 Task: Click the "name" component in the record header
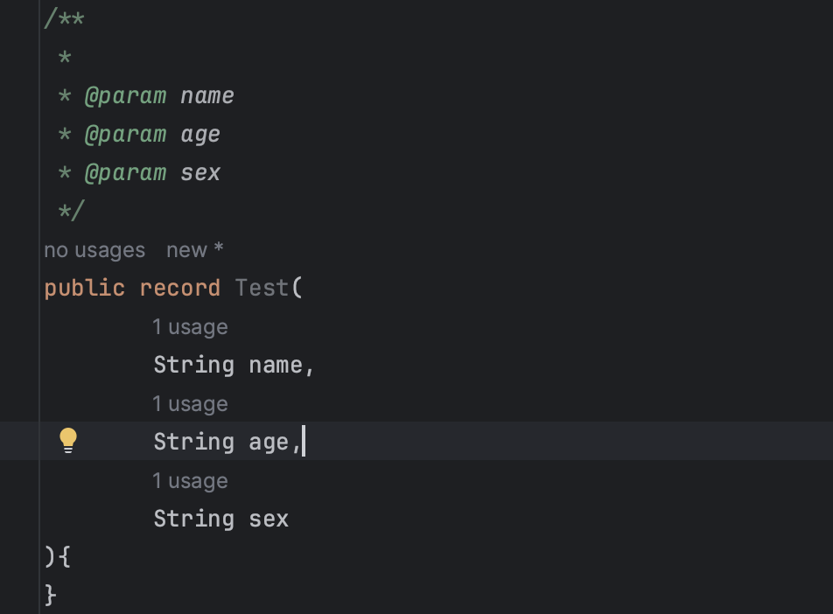coord(276,365)
